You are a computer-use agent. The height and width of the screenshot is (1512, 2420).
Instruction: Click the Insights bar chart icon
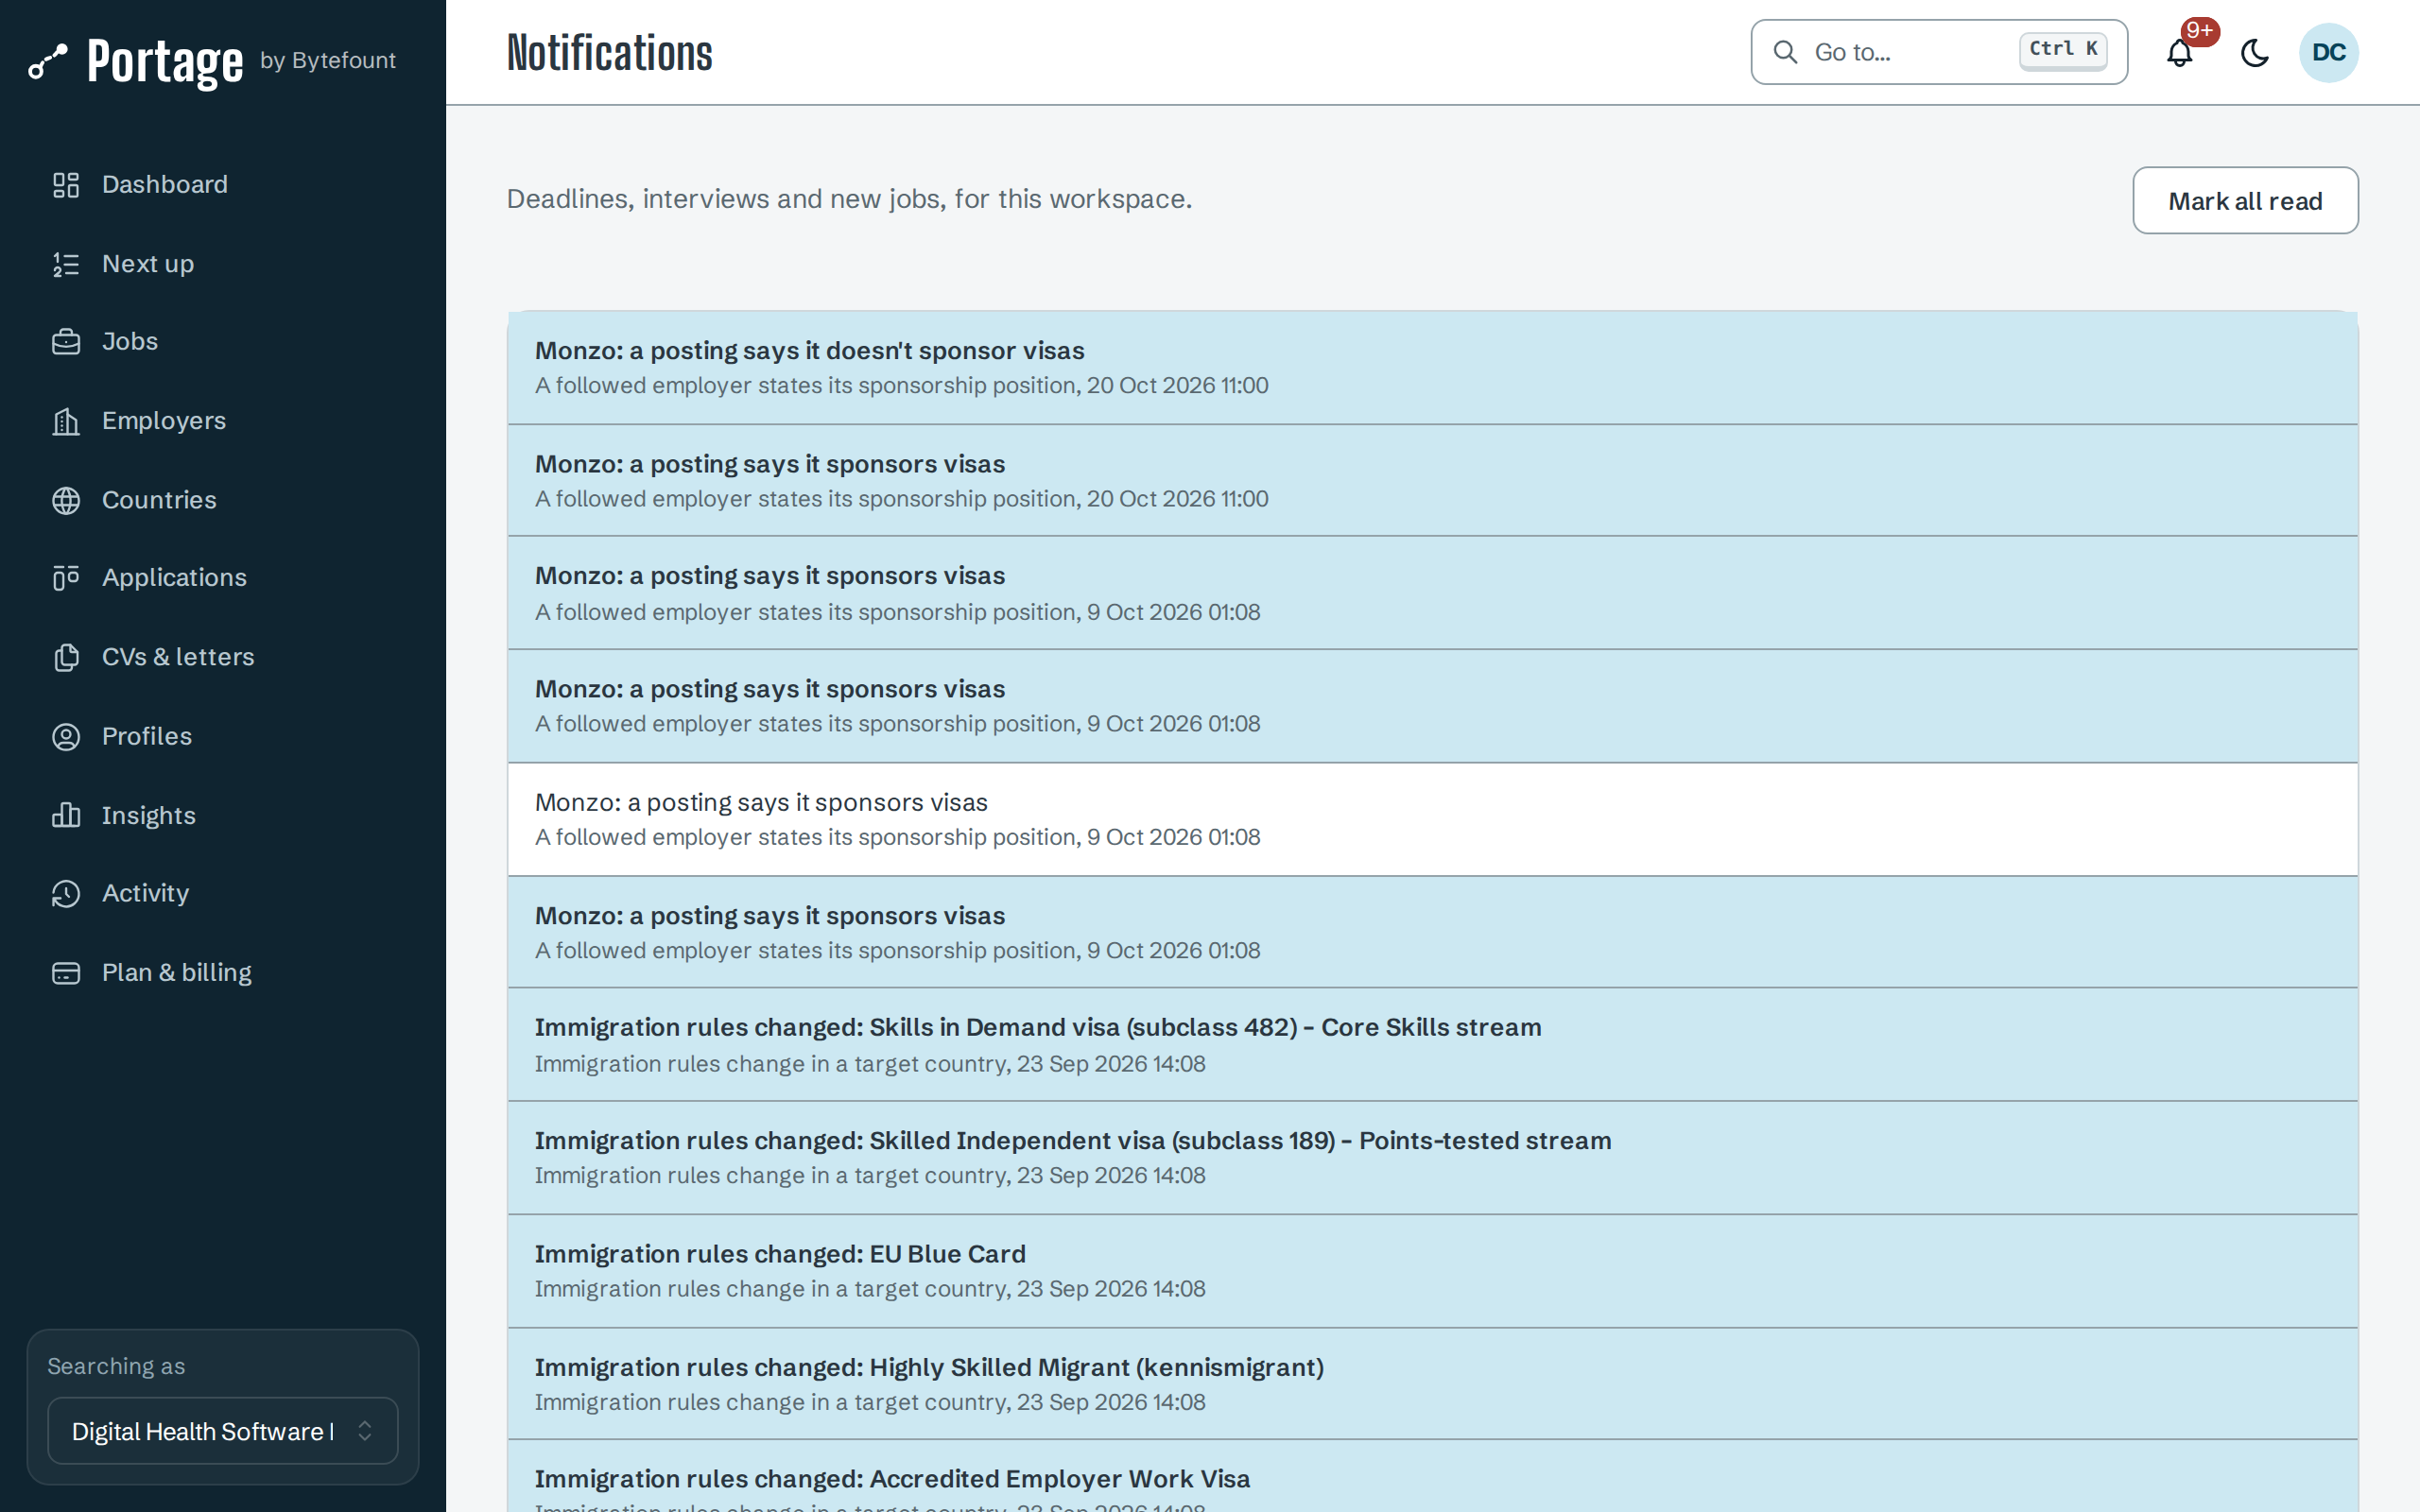coord(66,815)
